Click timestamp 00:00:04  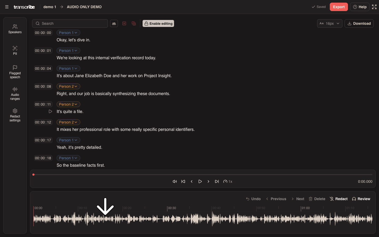pyautogui.click(x=43, y=68)
